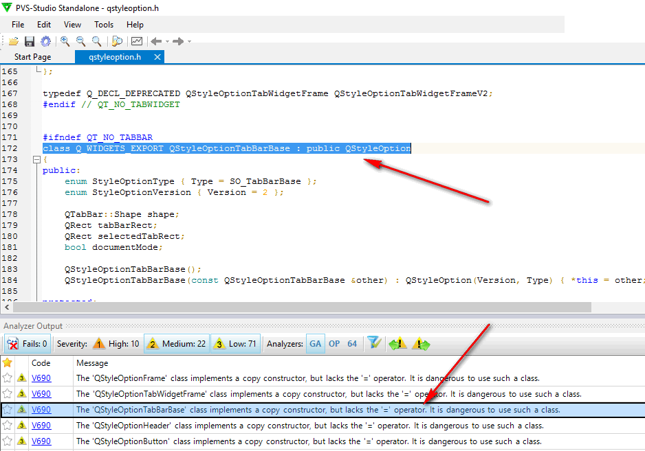This screenshot has width=645, height=451.
Task: Toggle Low: 71 severity filter
Action: pyautogui.click(x=236, y=344)
